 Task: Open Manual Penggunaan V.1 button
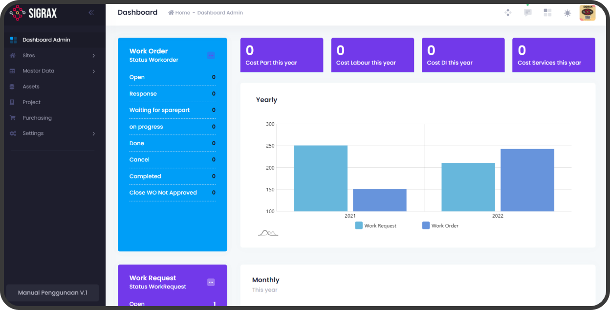point(52,293)
